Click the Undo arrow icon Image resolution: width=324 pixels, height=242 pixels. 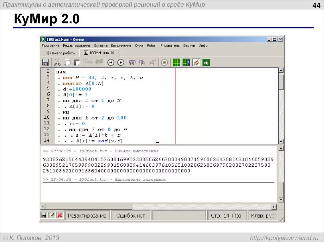click(89, 62)
